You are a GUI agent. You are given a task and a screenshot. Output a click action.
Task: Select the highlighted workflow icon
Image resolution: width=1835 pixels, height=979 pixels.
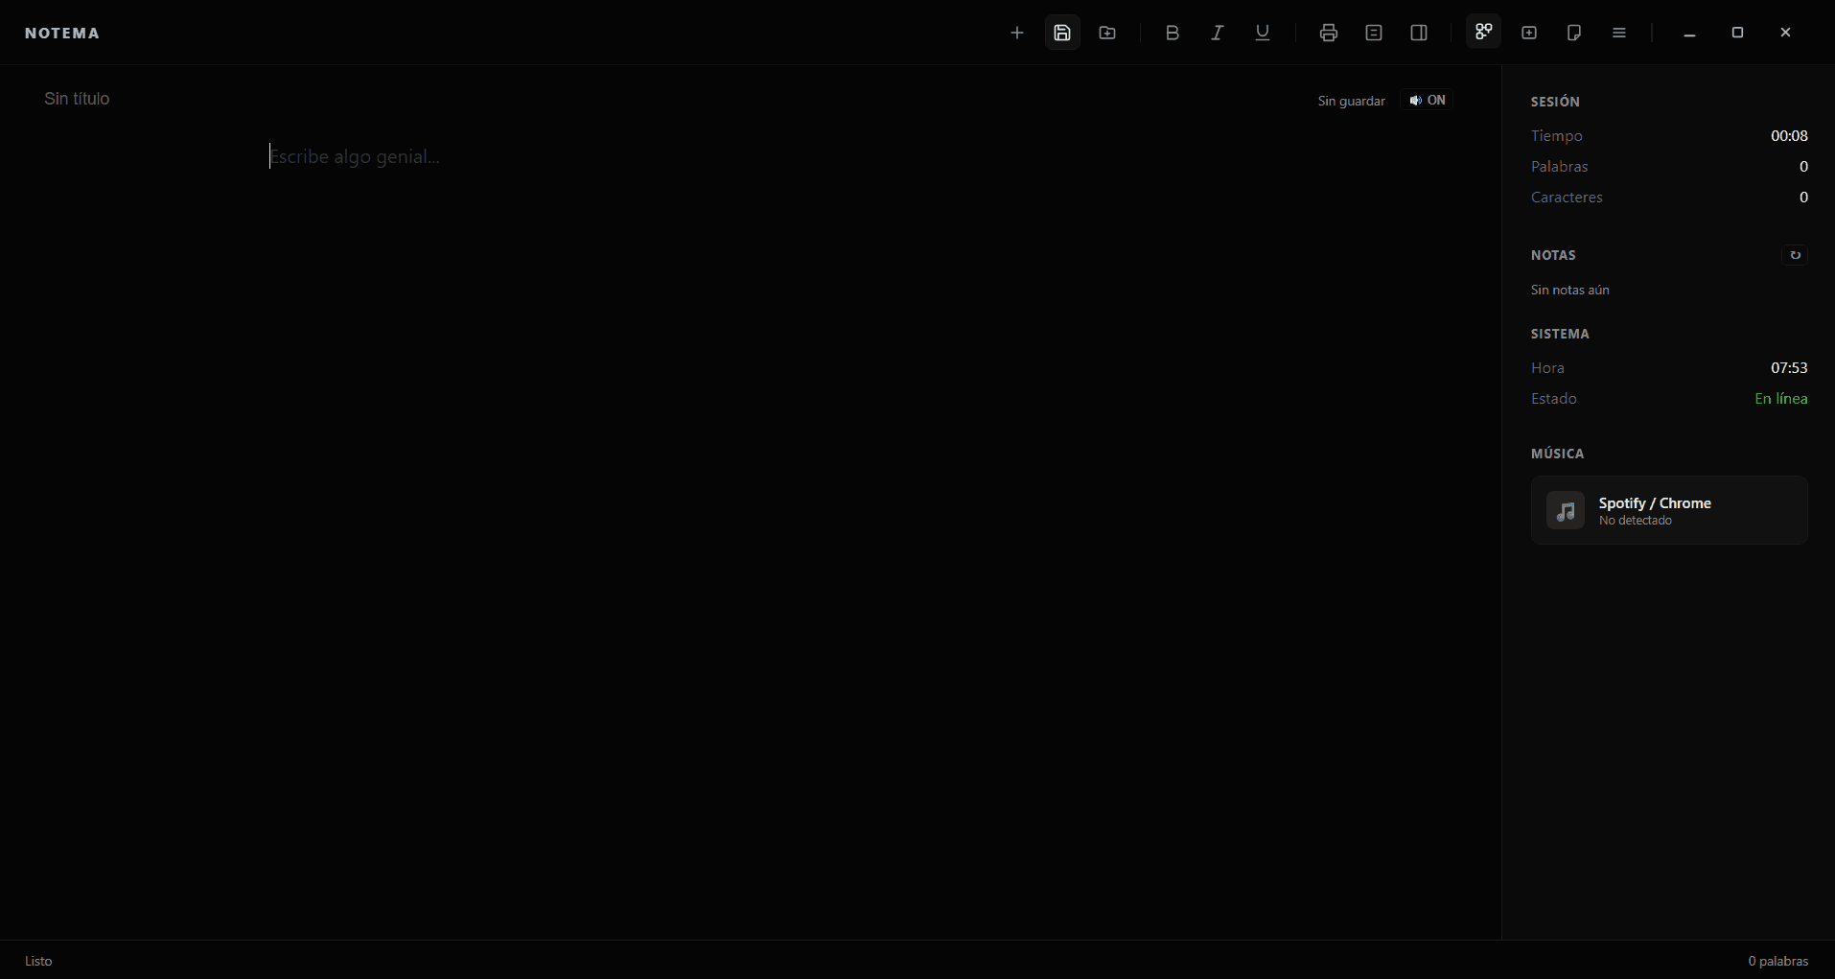pos(1482,32)
